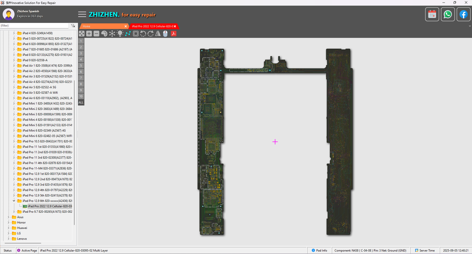The image size is (472, 254).
Task: Expand the Huawei folder
Action: point(9,228)
